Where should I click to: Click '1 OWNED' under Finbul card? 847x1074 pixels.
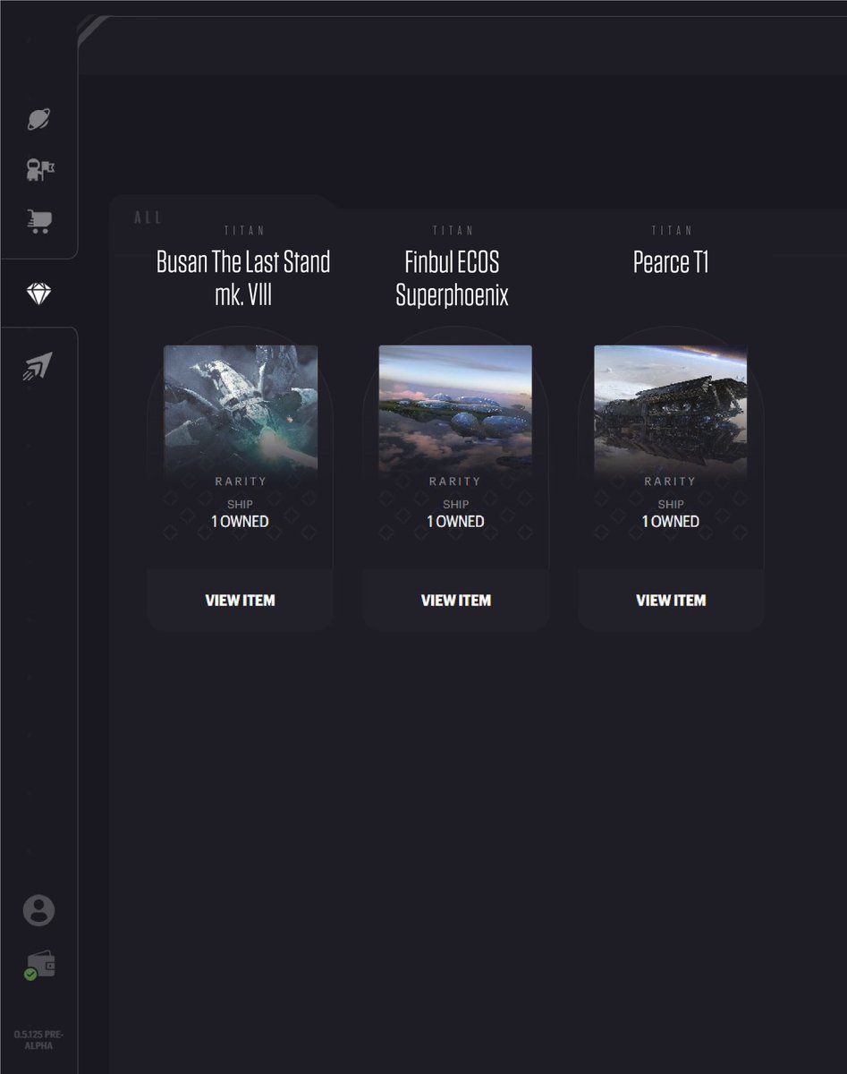pos(455,521)
